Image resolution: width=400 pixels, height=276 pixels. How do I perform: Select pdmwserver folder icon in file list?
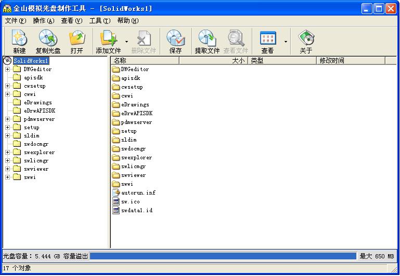(116, 122)
